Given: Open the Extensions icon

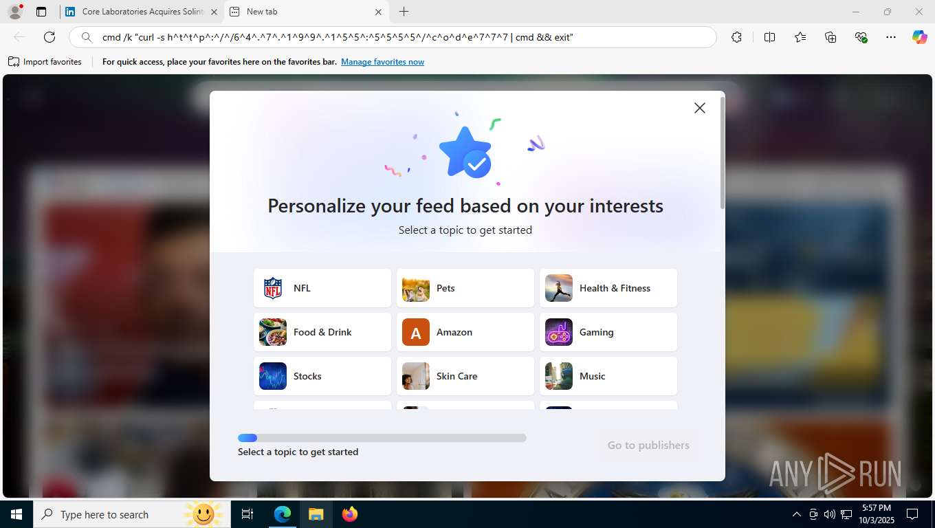Looking at the screenshot, I should 736,37.
